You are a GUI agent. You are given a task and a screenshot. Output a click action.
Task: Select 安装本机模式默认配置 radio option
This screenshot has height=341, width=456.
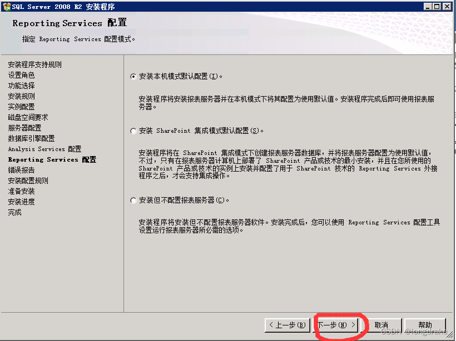pyautogui.click(x=132, y=77)
